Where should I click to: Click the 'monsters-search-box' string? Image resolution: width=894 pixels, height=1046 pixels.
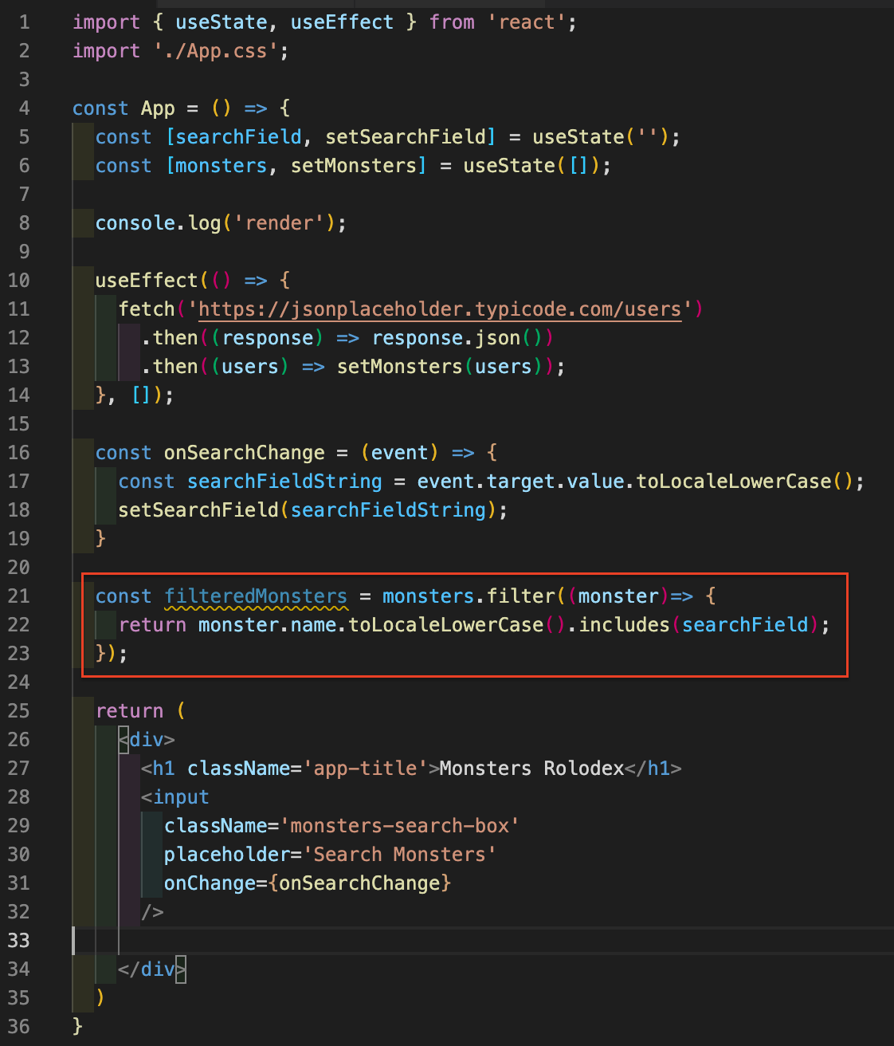coord(399,826)
